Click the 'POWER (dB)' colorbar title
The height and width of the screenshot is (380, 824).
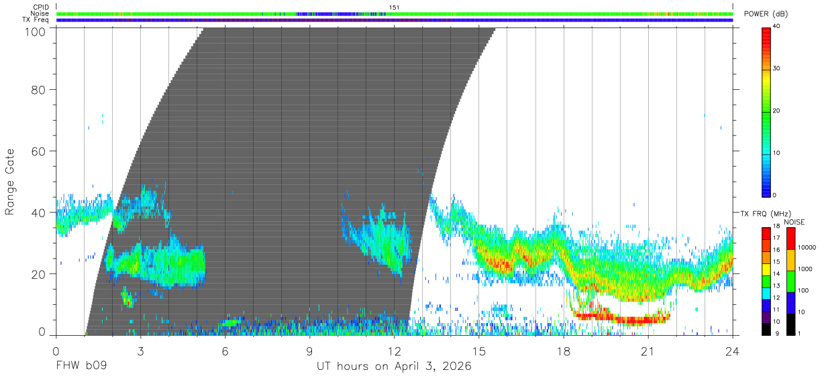[x=766, y=14]
